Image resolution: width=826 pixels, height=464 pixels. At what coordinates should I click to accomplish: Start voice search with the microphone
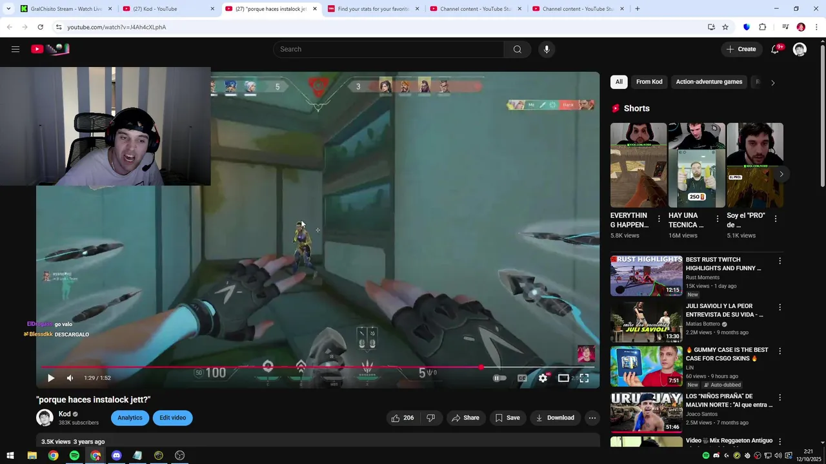click(x=547, y=49)
